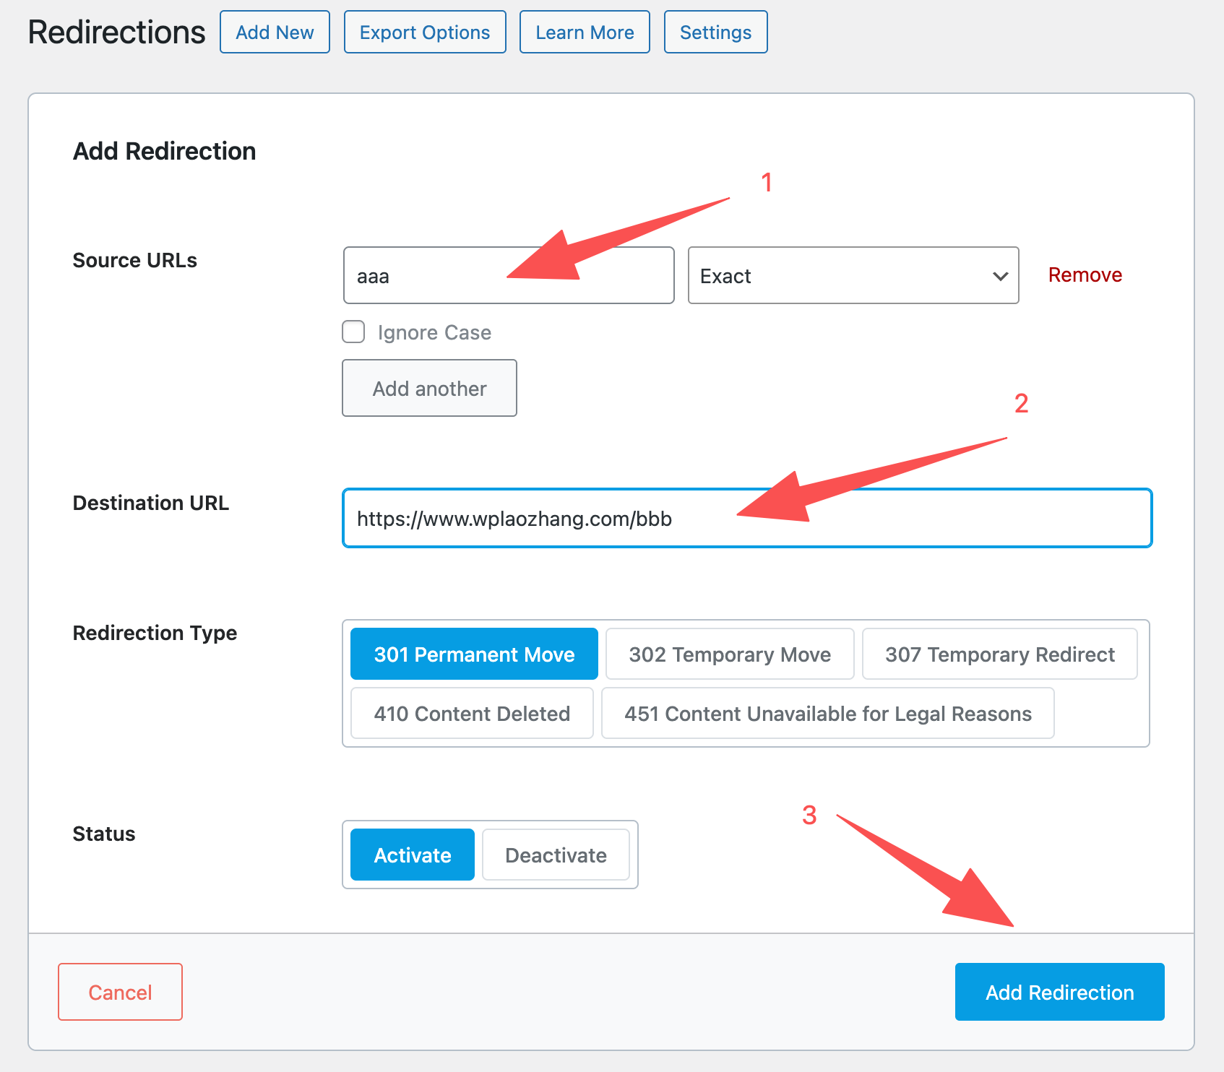The image size is (1224, 1072).
Task: Choose 451 Content Unavailable for Legal Reasons
Action: click(x=827, y=714)
